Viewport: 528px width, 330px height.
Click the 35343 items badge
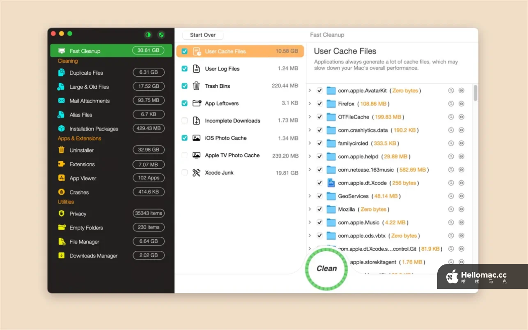click(x=148, y=213)
